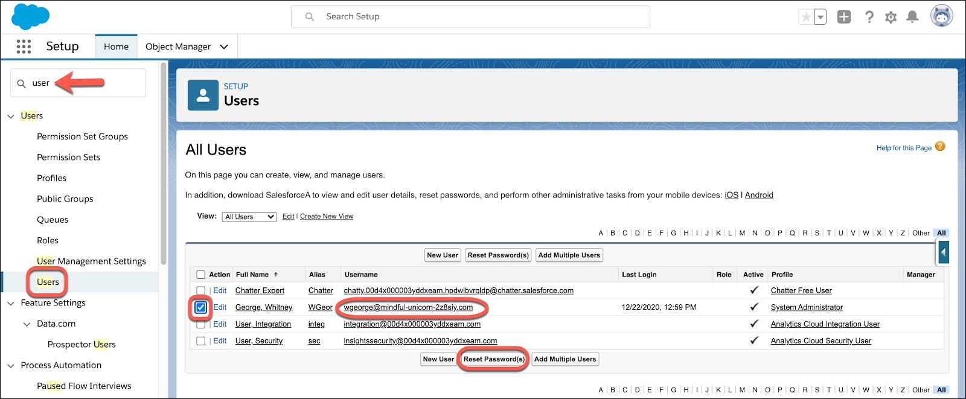Open the George, Whitney user name link

(264, 307)
